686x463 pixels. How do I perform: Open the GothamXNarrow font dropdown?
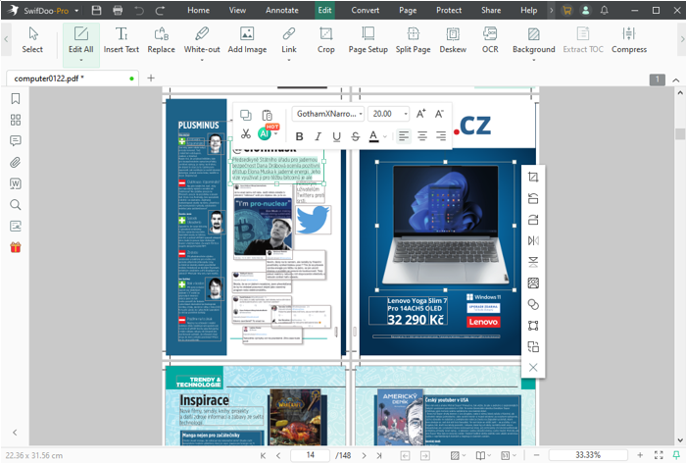327,114
